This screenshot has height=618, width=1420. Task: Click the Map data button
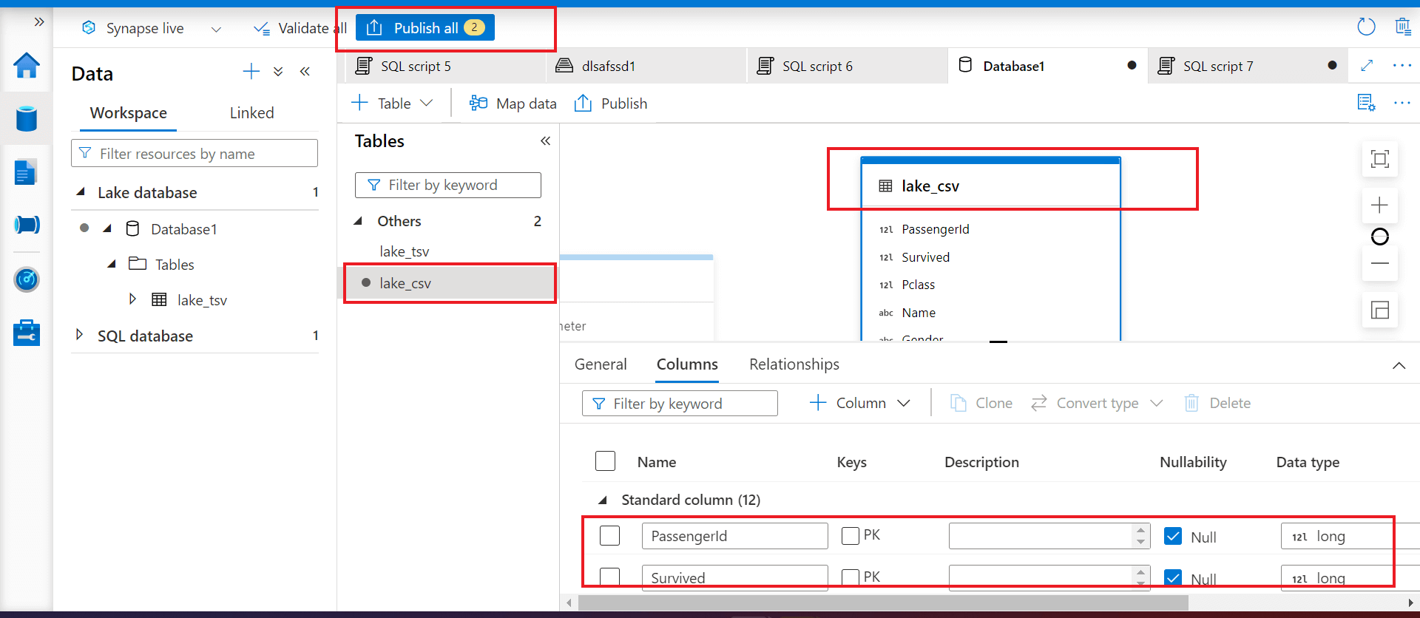[x=513, y=103]
